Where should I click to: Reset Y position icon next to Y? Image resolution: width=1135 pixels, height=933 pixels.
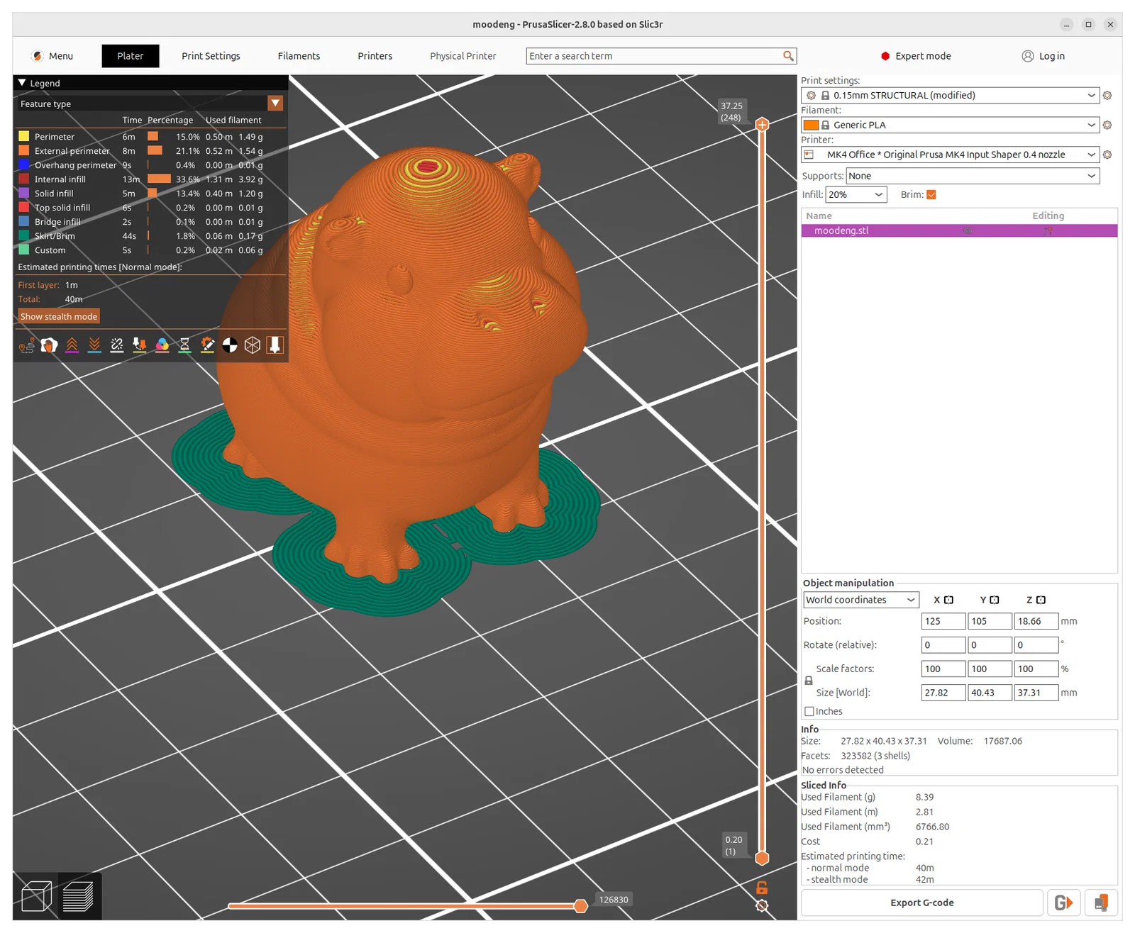[995, 600]
